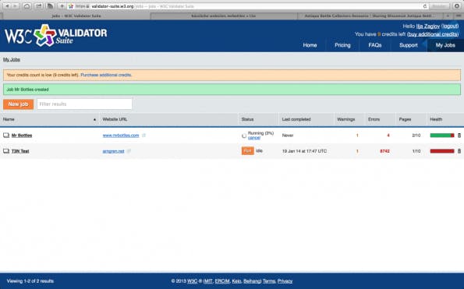Click the Beihang link in footer

click(252, 281)
